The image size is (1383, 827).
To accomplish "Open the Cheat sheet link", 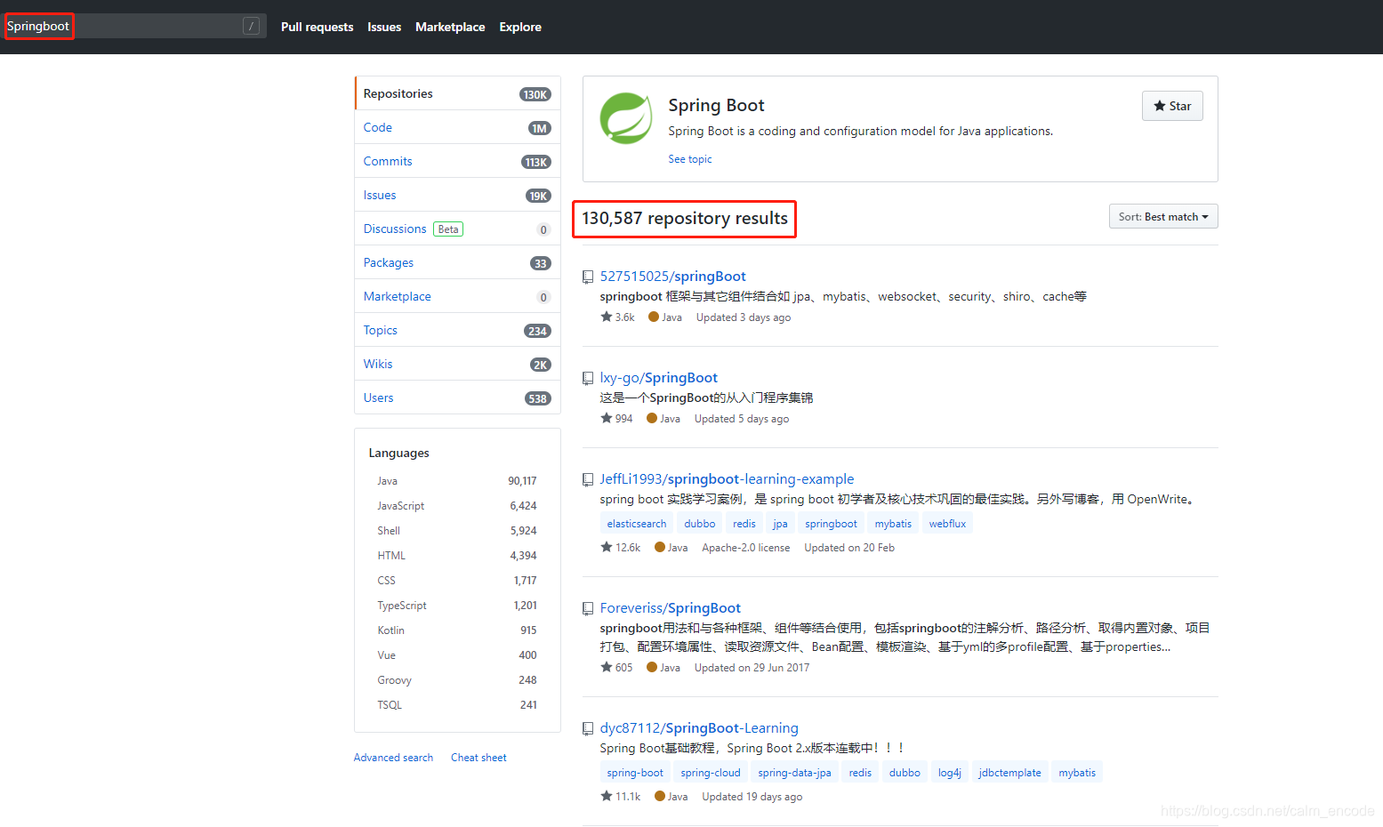I will pyautogui.click(x=478, y=758).
